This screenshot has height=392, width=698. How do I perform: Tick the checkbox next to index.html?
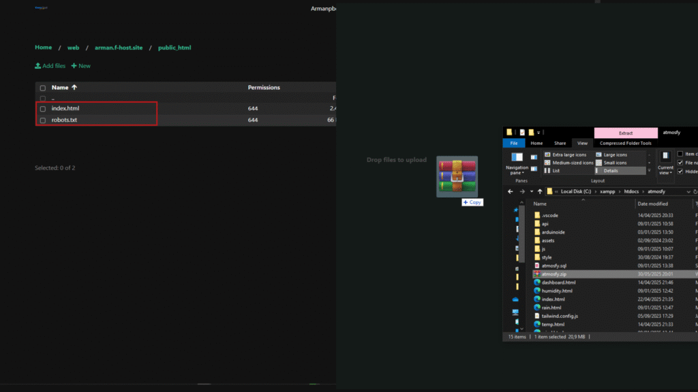coord(43,109)
